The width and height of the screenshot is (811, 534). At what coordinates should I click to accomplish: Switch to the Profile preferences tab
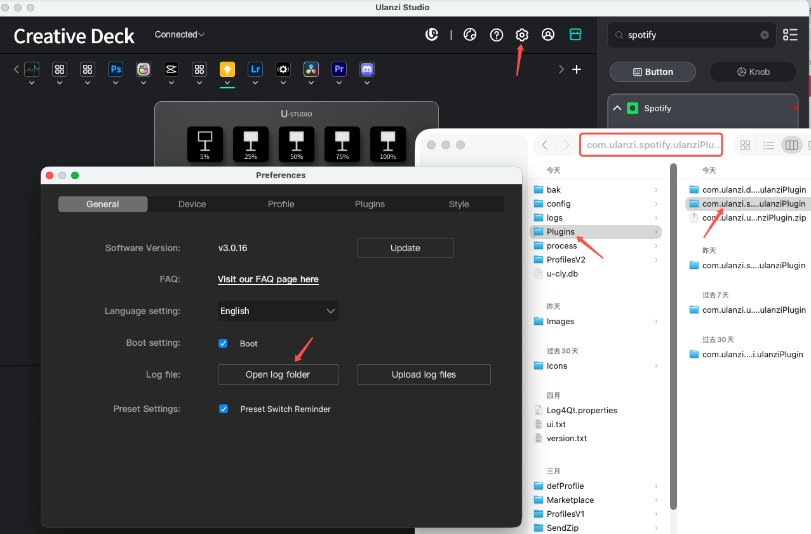(281, 204)
